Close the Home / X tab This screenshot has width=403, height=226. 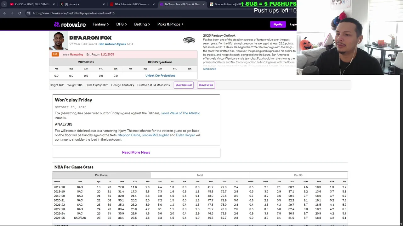(104, 4)
